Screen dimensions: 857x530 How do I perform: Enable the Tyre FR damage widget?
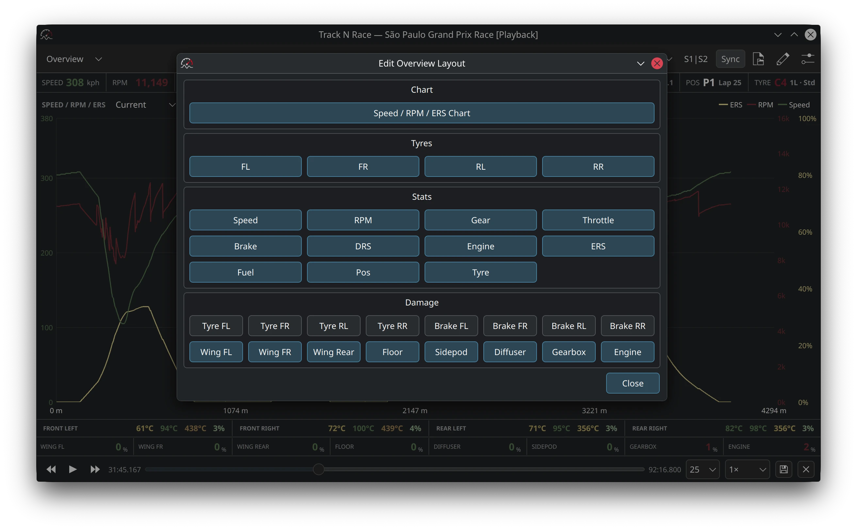(x=275, y=326)
